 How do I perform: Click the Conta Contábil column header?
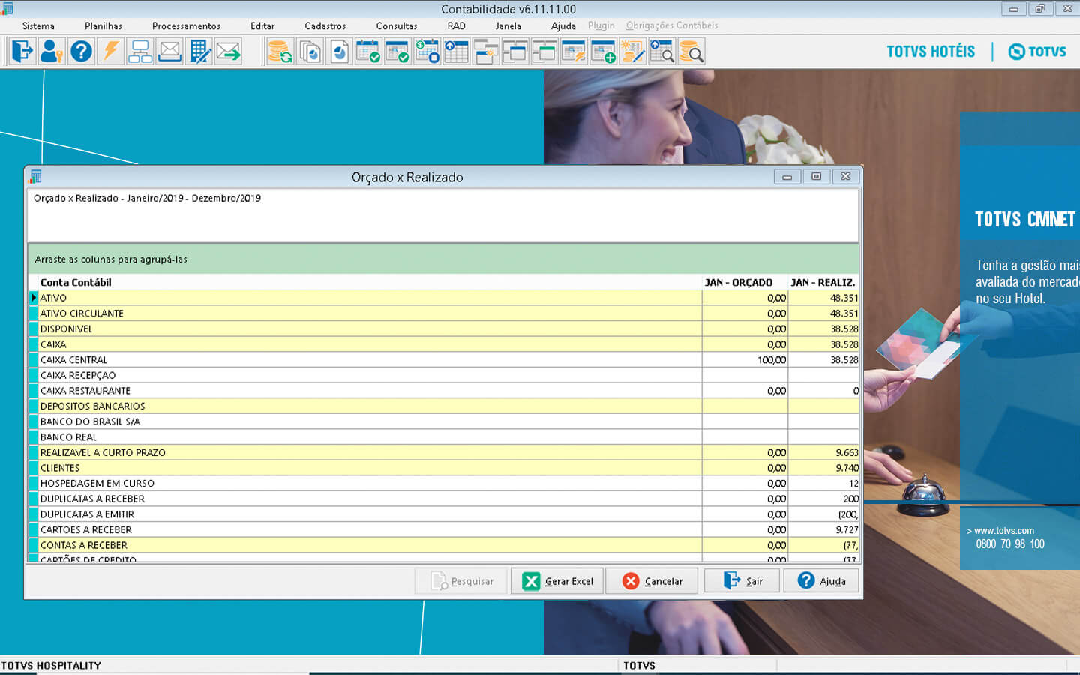76,282
